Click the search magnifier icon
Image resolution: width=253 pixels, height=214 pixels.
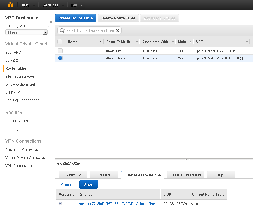tap(62, 30)
